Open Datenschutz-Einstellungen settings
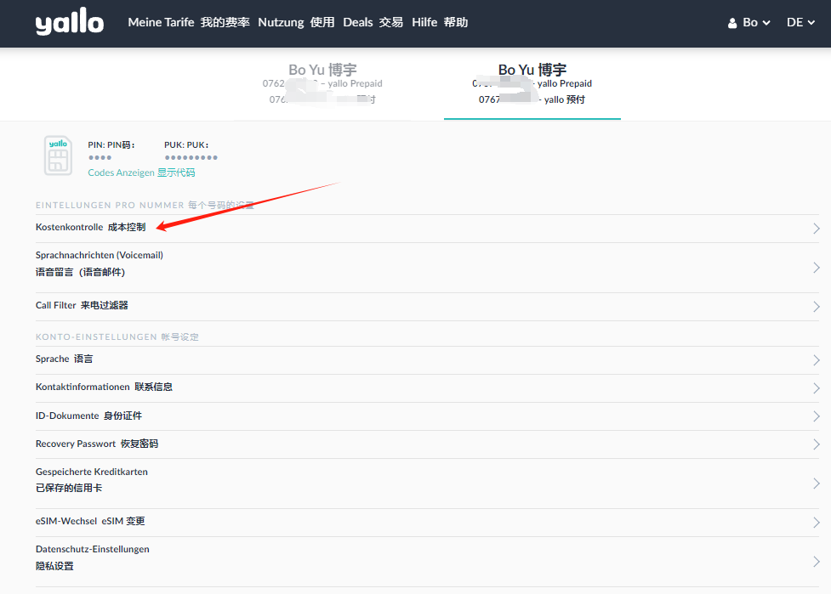This screenshot has height=594, width=831. click(427, 562)
